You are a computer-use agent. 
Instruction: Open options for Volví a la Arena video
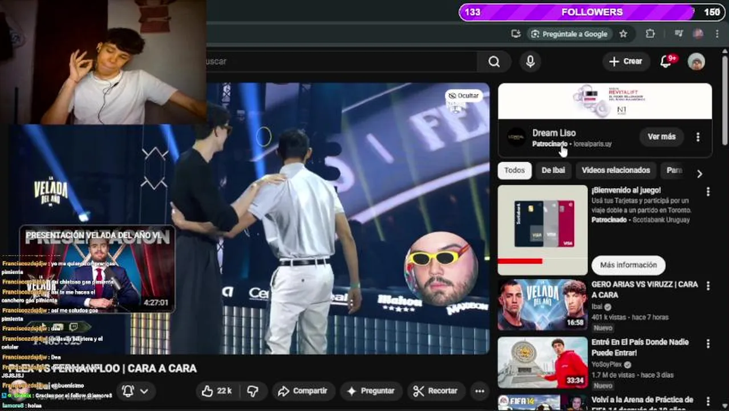coord(708,401)
